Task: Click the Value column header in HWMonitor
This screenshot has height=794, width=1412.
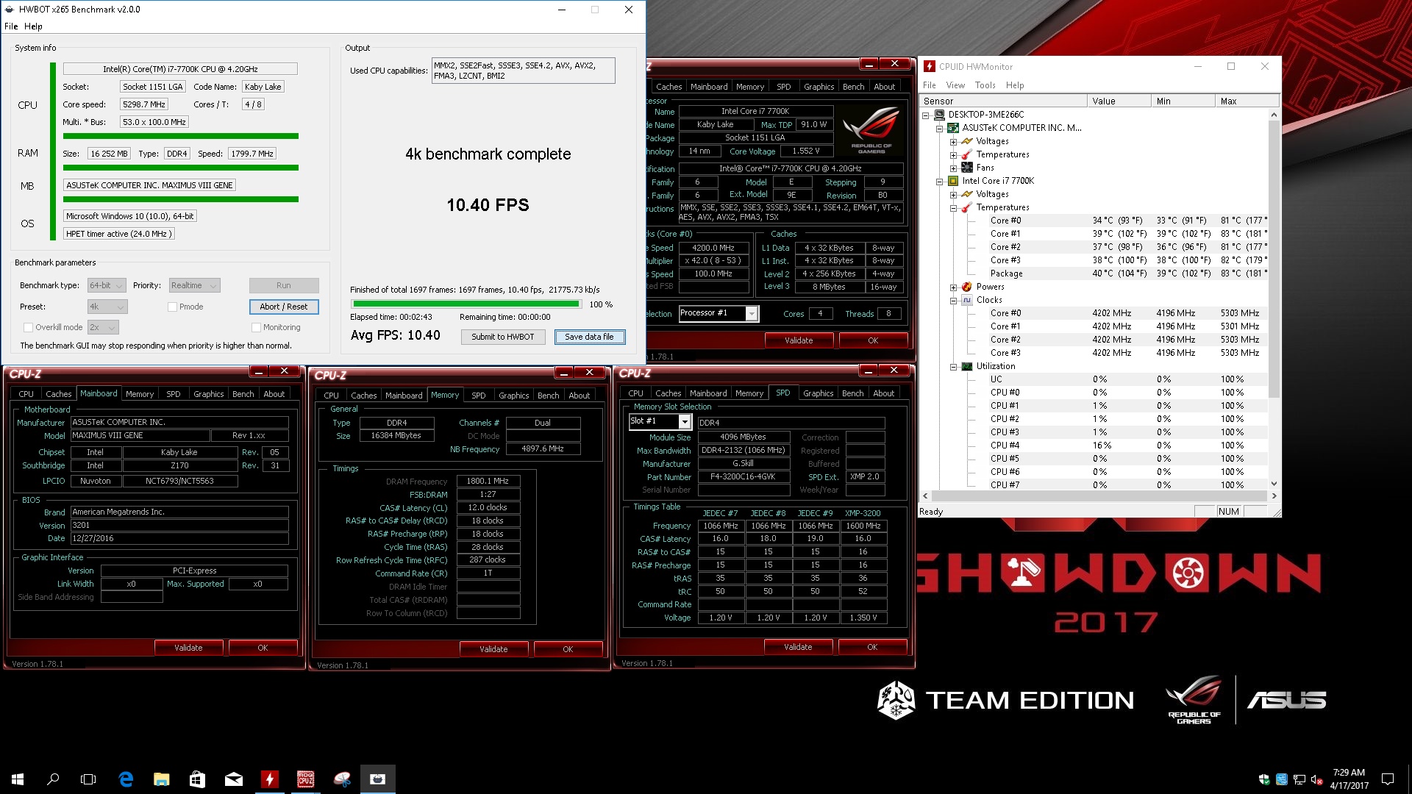Action: pos(1119,101)
